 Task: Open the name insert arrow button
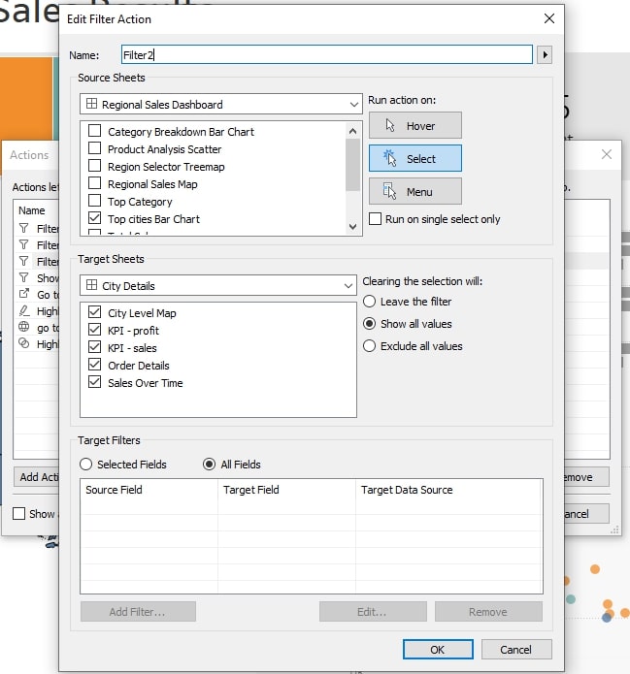[545, 55]
